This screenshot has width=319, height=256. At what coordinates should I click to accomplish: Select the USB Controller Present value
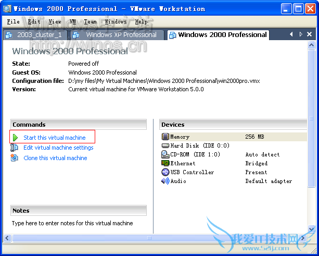pyautogui.click(x=256, y=172)
